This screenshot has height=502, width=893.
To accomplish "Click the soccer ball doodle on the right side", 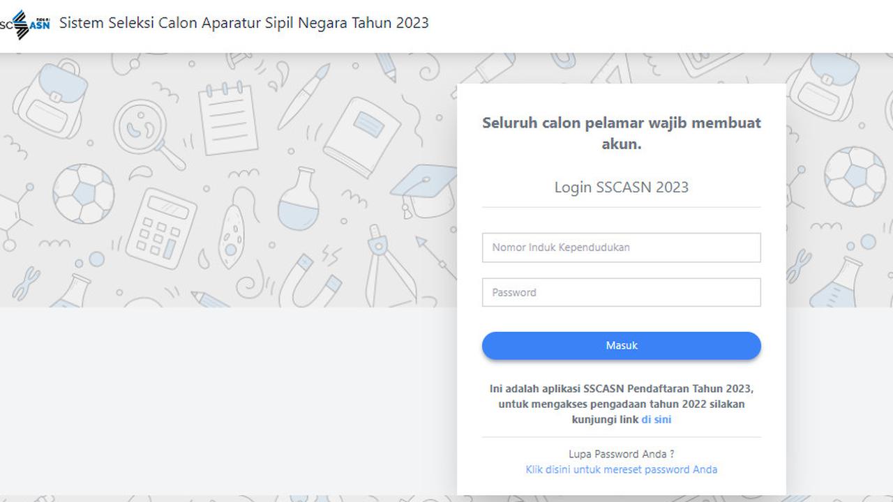I will (855, 178).
